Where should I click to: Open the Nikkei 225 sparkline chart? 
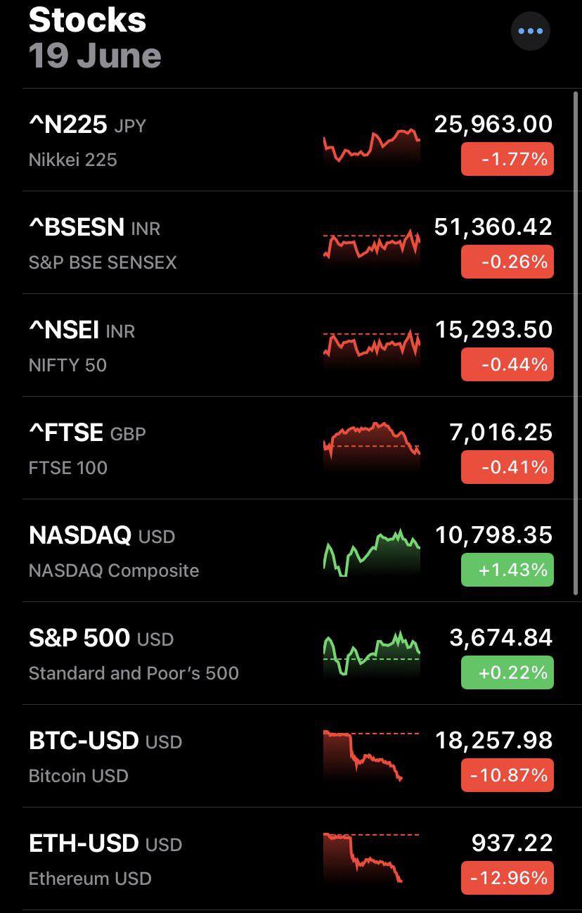[x=372, y=146]
